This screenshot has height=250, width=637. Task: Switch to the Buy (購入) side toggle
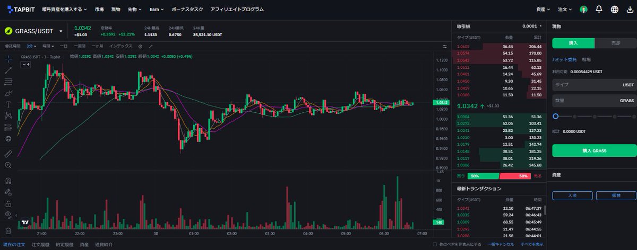point(573,43)
